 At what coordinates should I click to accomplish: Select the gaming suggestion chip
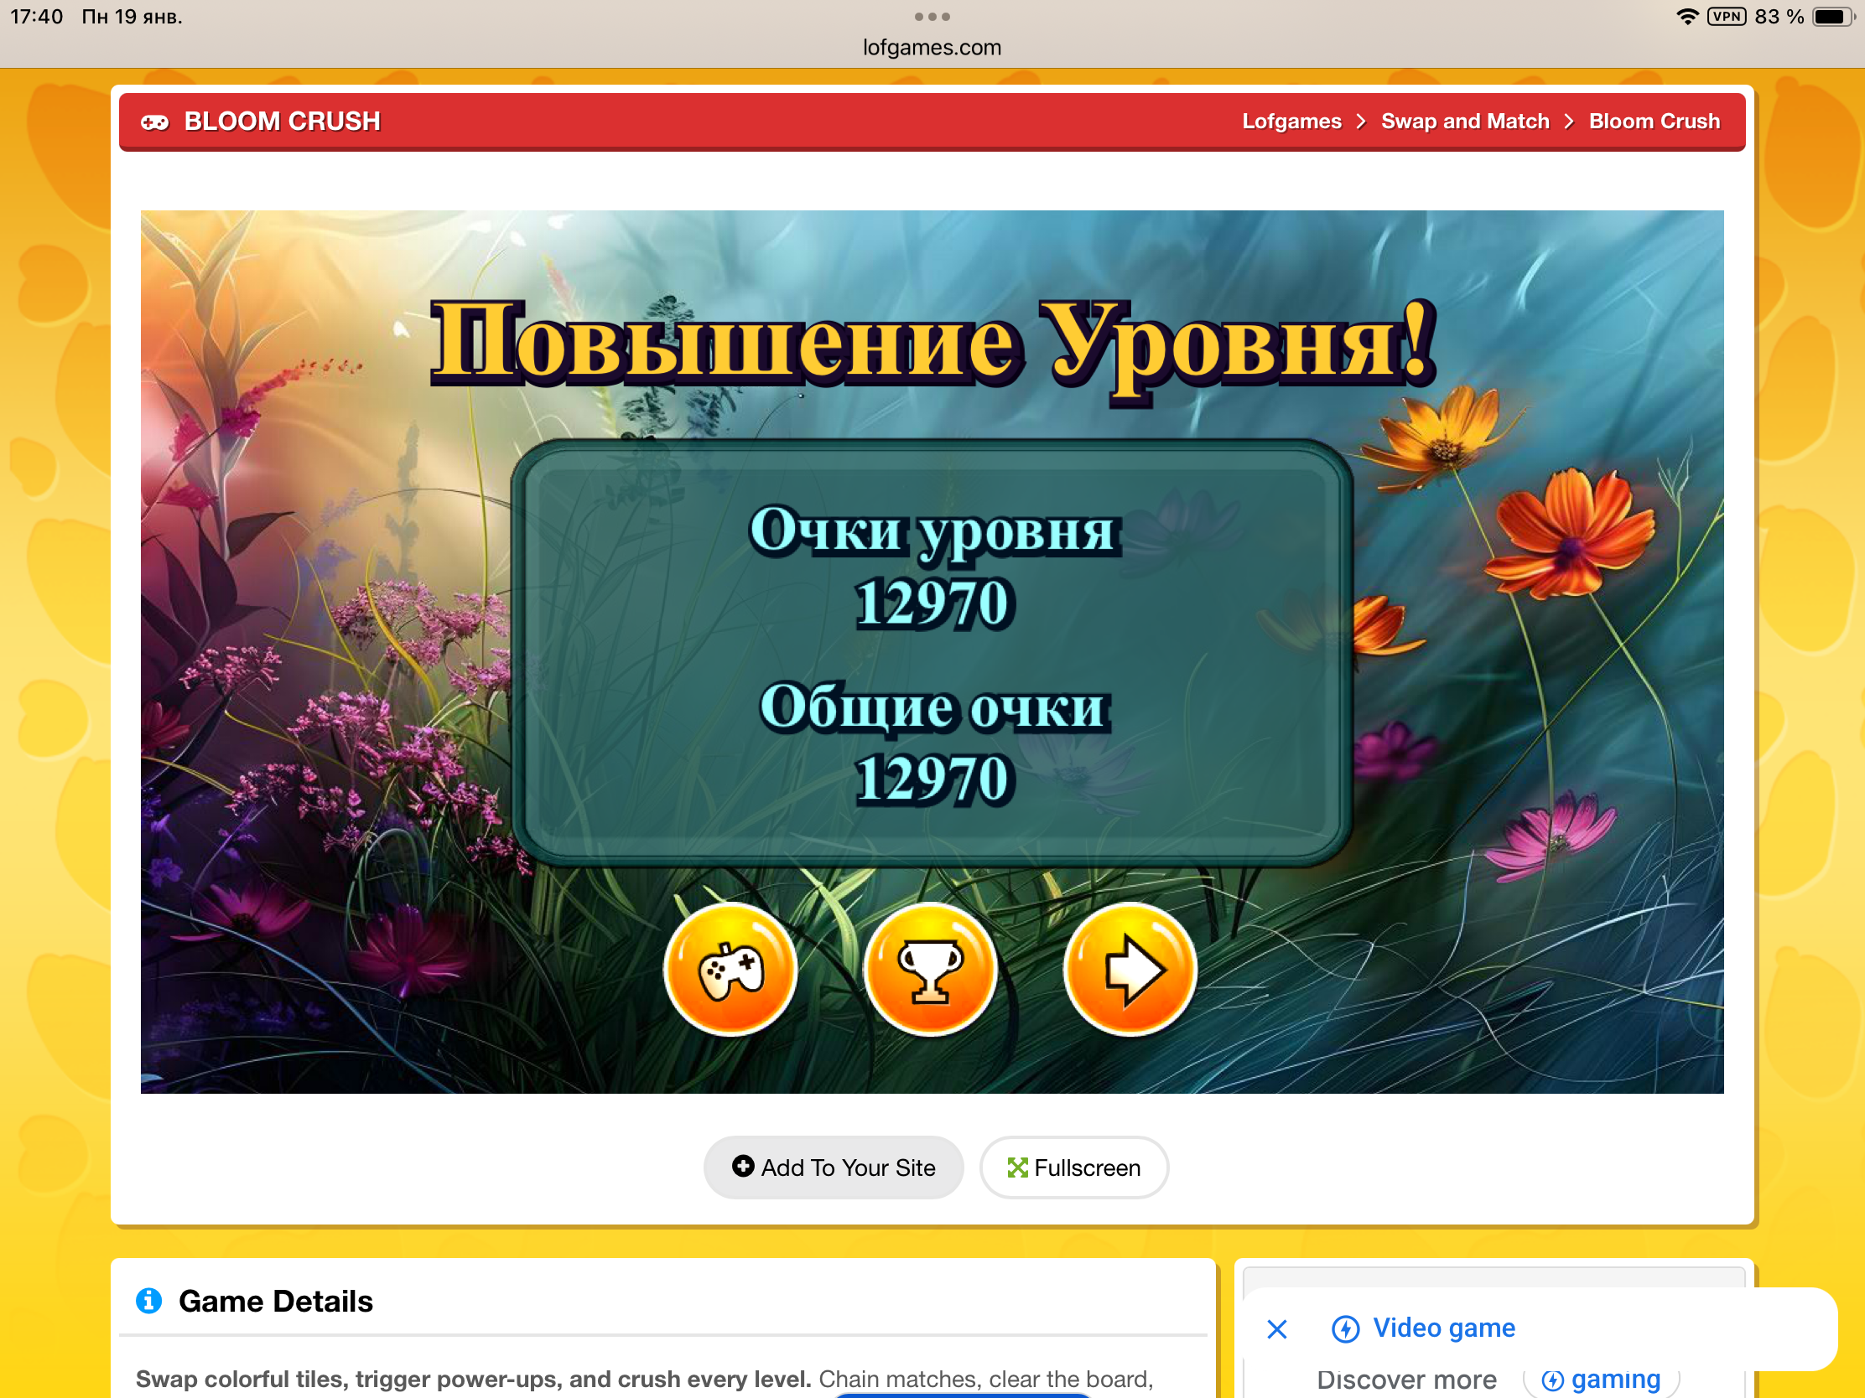pyautogui.click(x=1601, y=1380)
